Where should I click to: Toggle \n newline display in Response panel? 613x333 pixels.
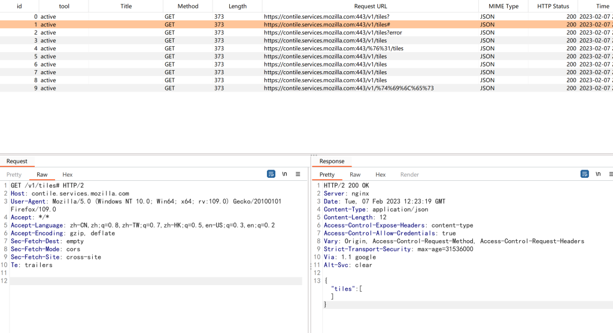point(598,174)
